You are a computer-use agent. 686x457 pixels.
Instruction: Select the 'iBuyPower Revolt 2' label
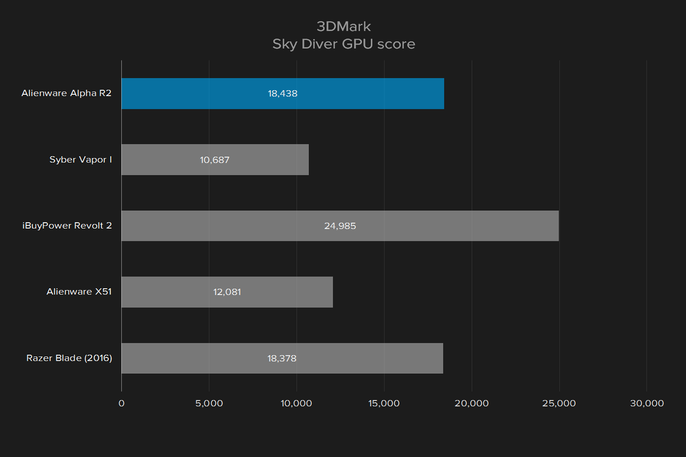(x=67, y=226)
